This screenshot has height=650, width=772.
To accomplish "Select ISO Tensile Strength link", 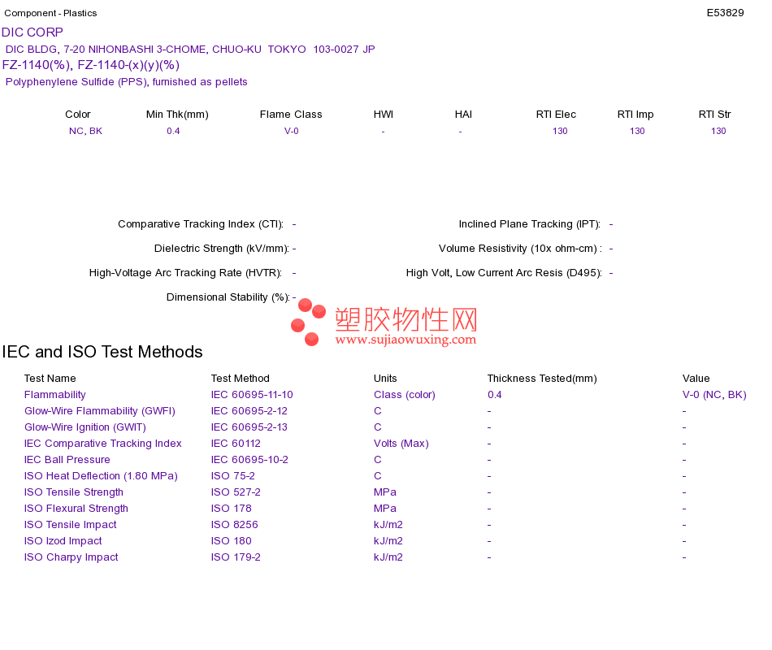I will pos(74,492).
